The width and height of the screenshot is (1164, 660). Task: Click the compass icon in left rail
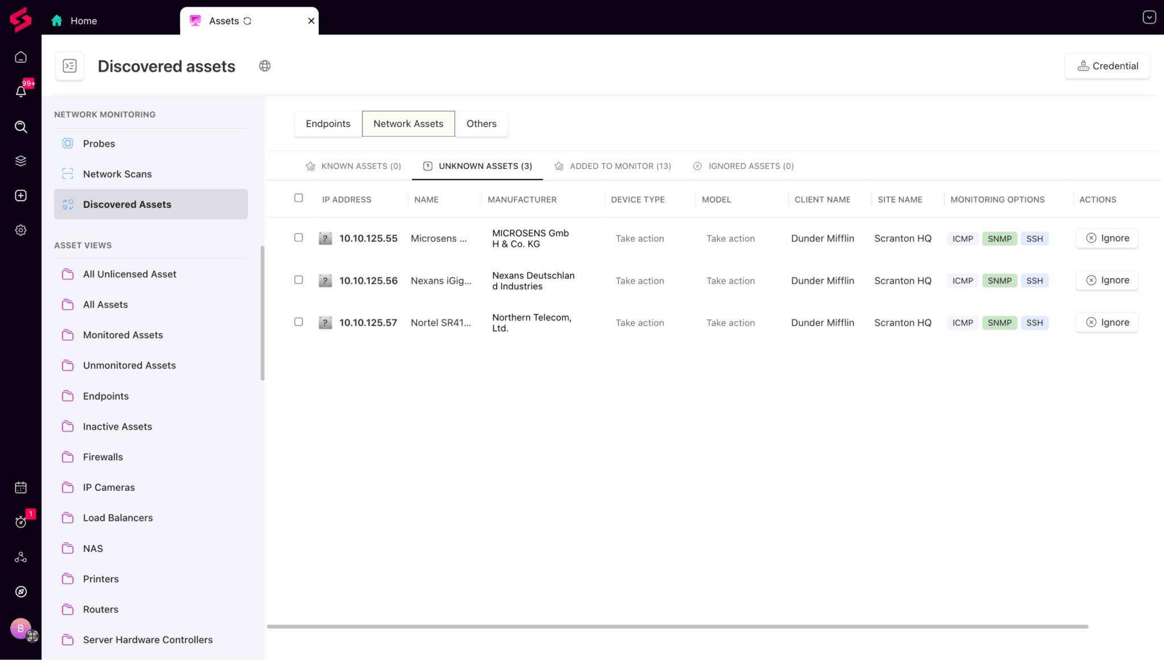tap(21, 592)
